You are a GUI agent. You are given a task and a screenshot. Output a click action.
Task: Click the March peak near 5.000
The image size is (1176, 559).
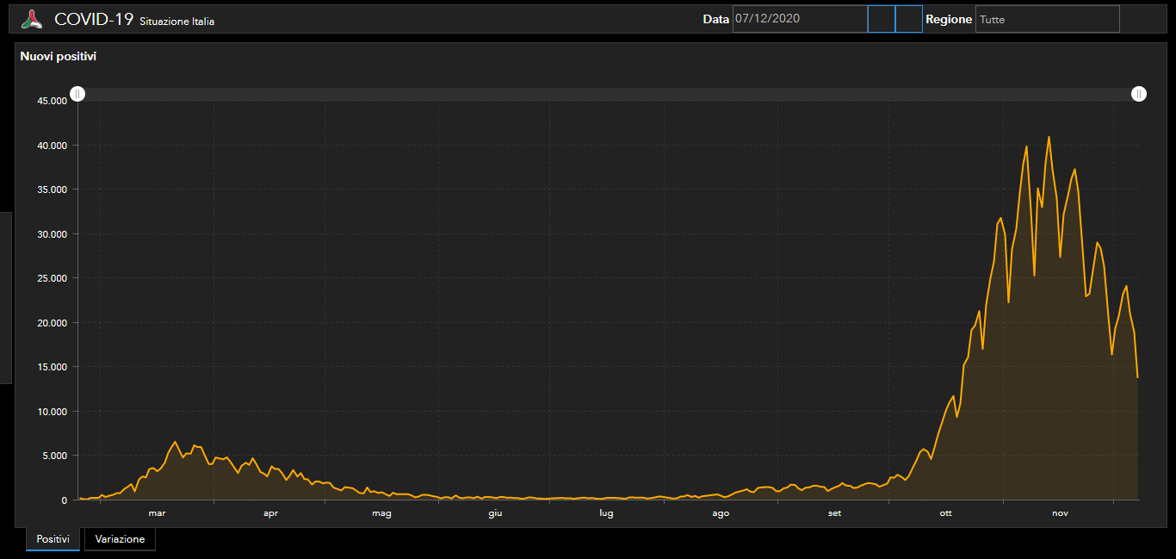tap(175, 442)
